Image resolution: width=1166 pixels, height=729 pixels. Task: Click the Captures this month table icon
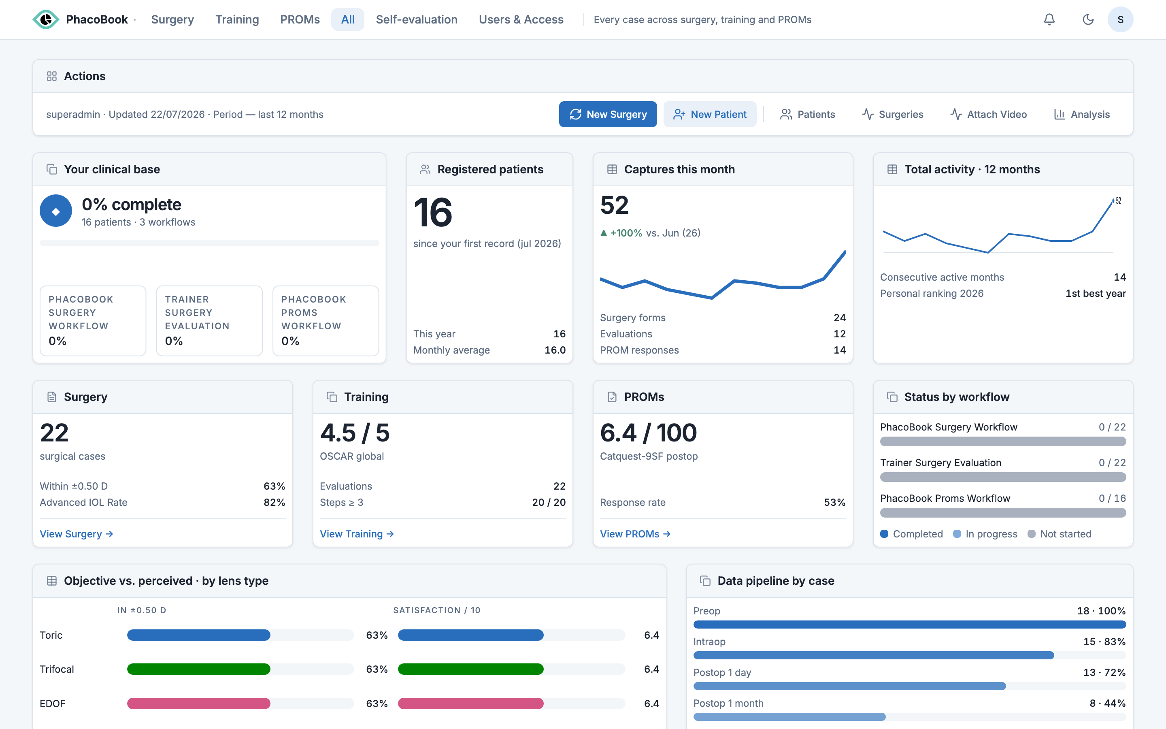pyautogui.click(x=612, y=169)
